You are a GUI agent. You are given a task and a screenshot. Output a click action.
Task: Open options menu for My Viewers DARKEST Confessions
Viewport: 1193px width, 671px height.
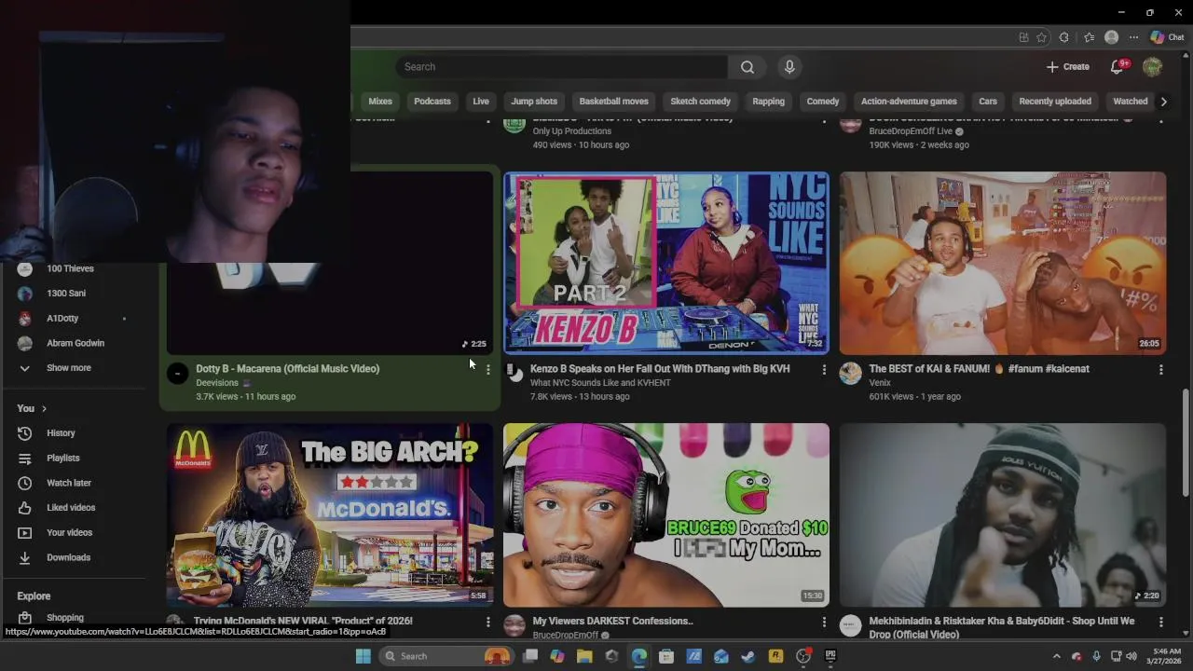(x=824, y=622)
